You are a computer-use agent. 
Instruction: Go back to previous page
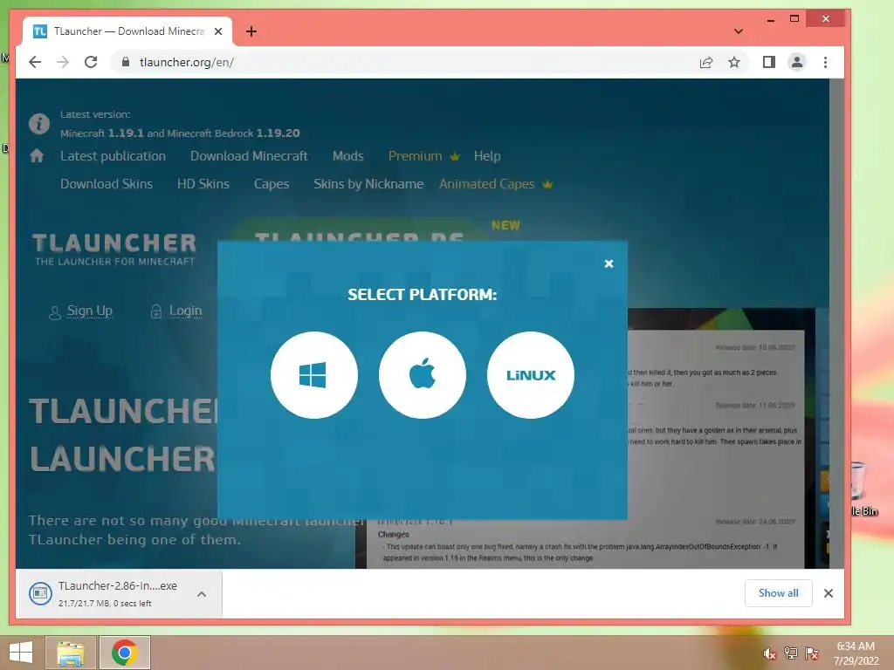[x=35, y=62]
